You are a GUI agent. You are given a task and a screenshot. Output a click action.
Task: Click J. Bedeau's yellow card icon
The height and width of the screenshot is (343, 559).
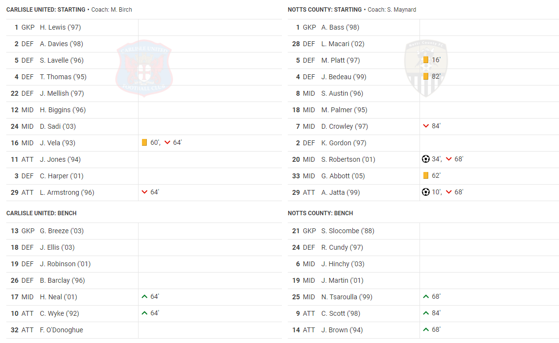click(x=426, y=77)
